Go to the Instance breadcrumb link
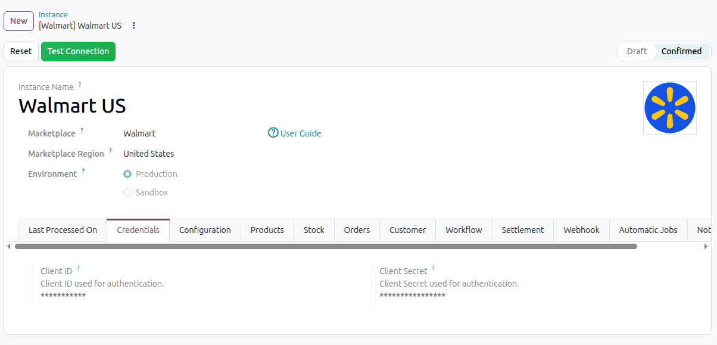The image size is (717, 345). pyautogui.click(x=53, y=14)
